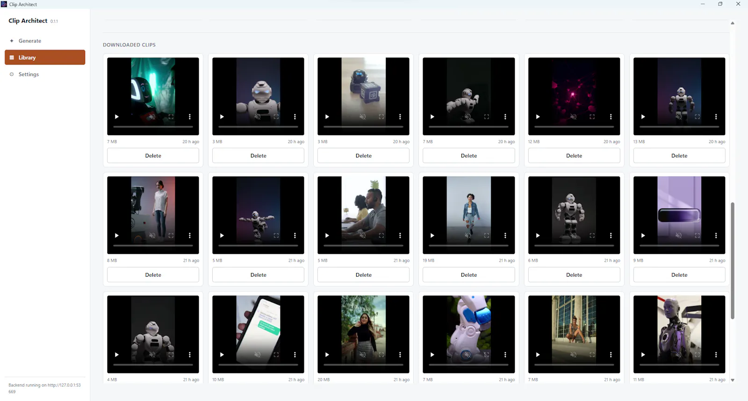Screen dimensions: 748x401
Task: Play the humanoid android clip (11 MB)
Action: click(643, 355)
